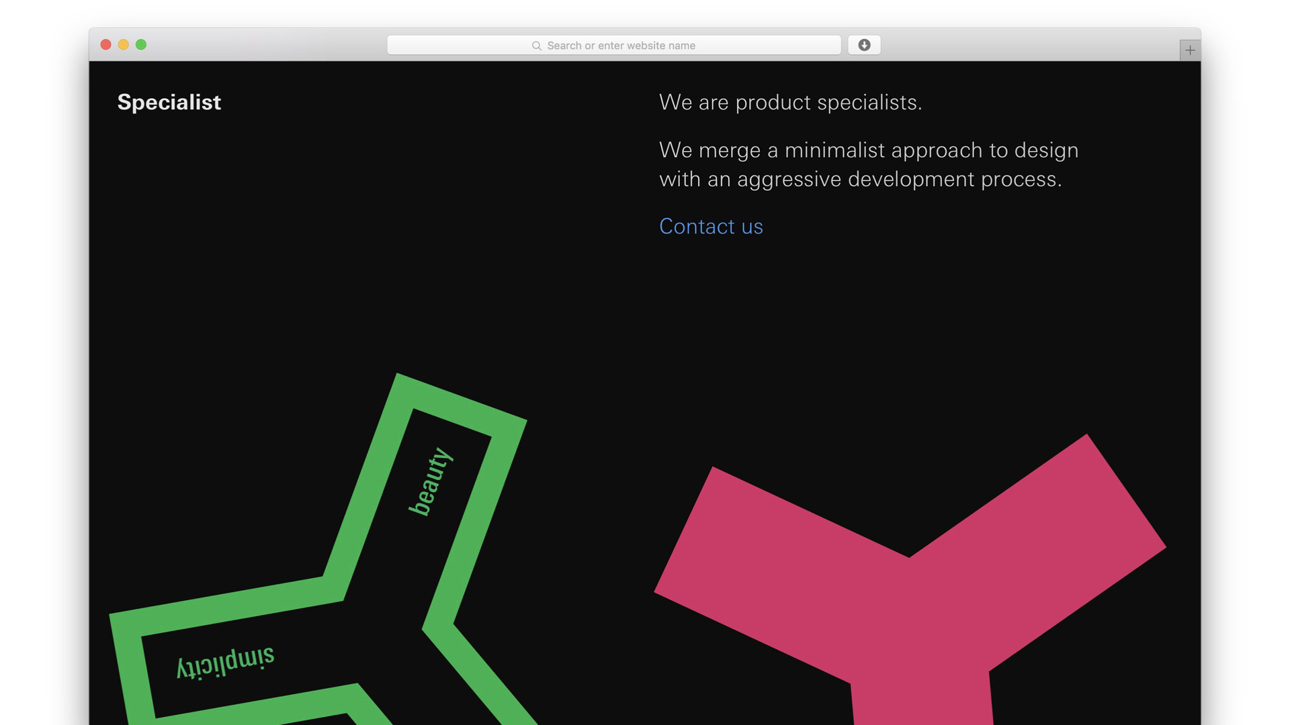The width and height of the screenshot is (1290, 725).
Task: Click the Specialist logo text
Action: 169,102
